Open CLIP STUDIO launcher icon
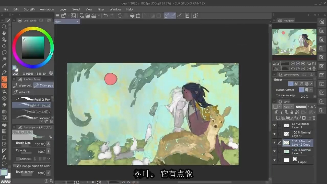The image size is (327, 184). tap(73, 16)
